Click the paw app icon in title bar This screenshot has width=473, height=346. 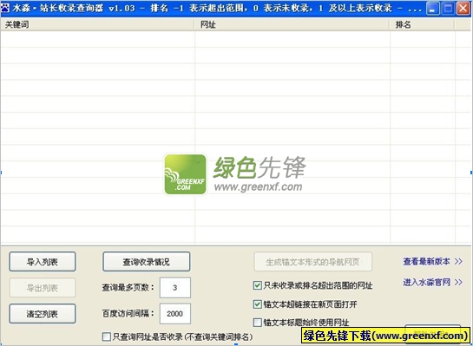[5, 8]
